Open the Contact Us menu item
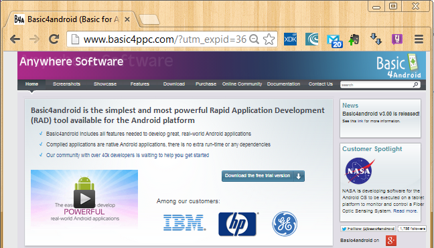 point(321,84)
